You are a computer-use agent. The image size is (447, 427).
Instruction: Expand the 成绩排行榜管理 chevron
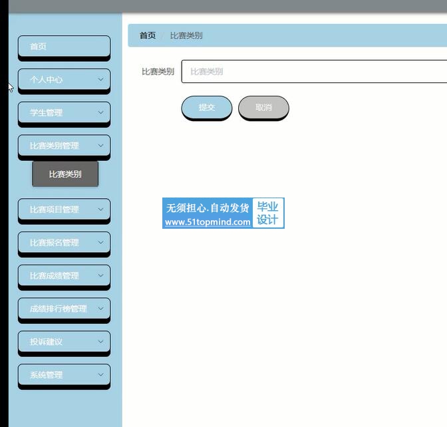pyautogui.click(x=100, y=309)
